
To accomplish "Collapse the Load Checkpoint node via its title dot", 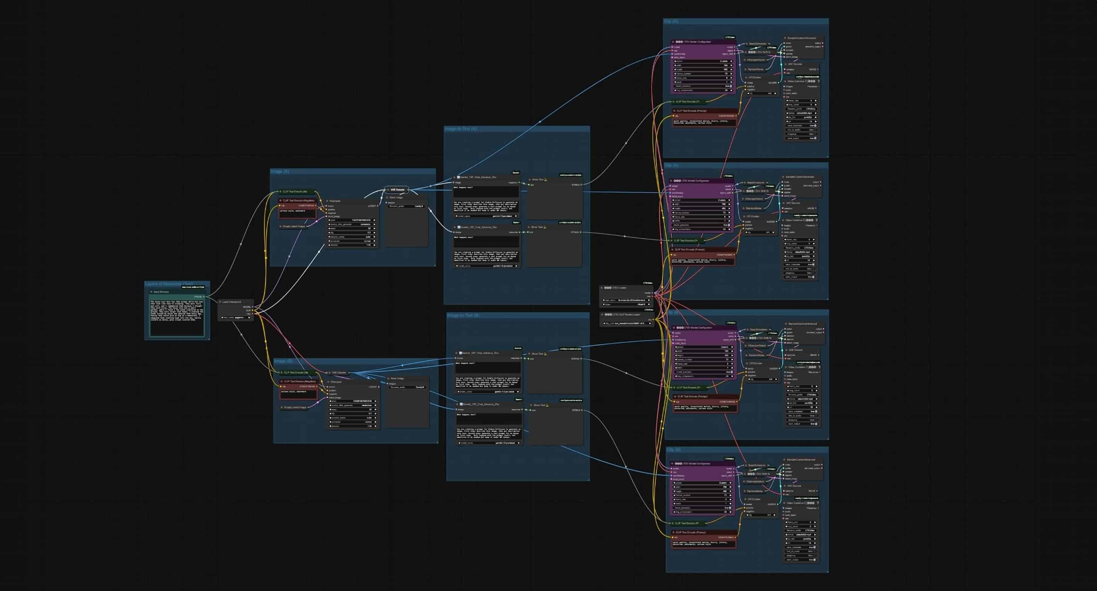I will (x=220, y=302).
